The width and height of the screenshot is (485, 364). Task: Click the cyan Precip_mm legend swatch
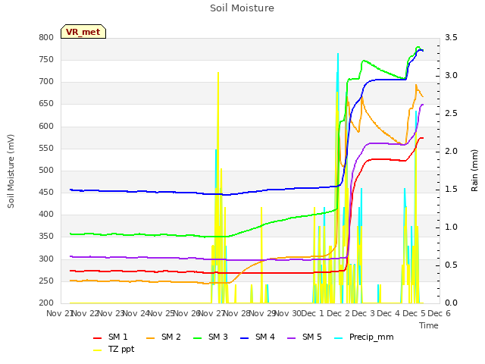[339, 338]
